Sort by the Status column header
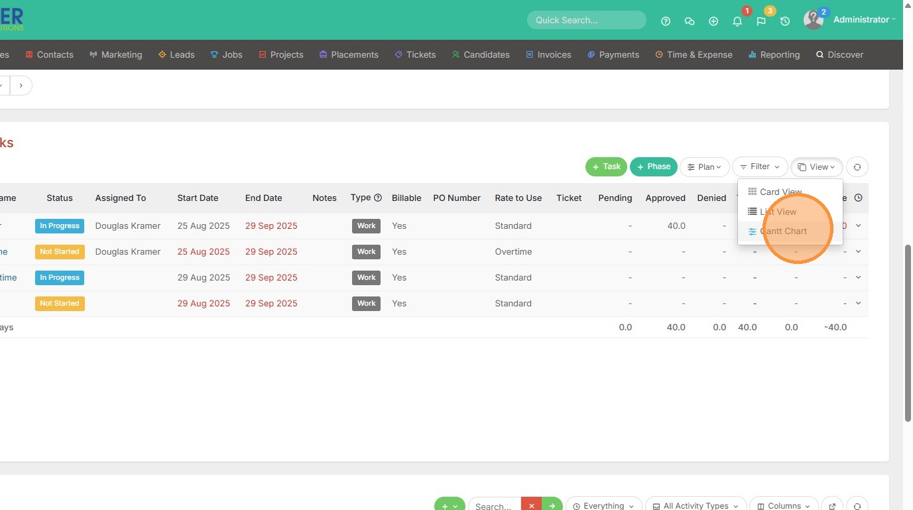 (x=60, y=198)
